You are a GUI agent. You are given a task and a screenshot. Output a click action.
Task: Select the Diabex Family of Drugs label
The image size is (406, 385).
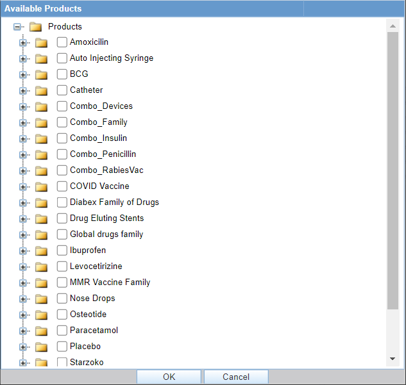pyautogui.click(x=114, y=202)
